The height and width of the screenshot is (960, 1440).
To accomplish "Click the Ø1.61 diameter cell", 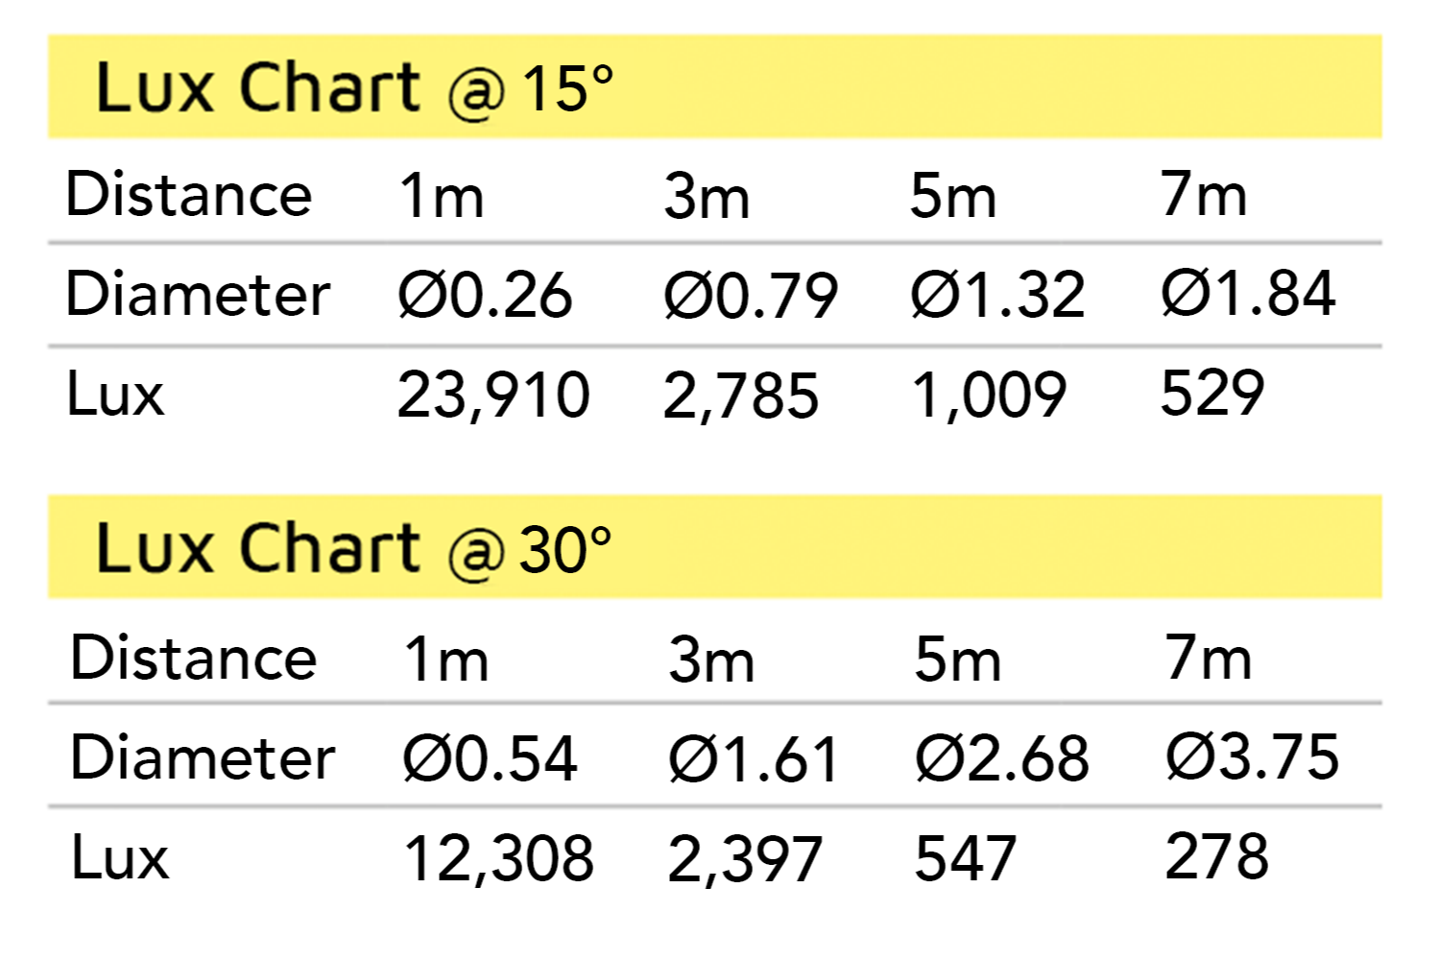I will [754, 758].
